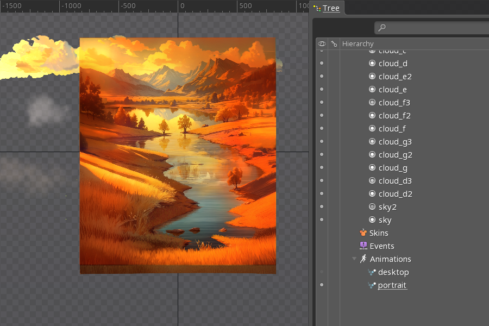Click the slot icon beside cloud_d
Viewport: 489px width, 326px height.
click(372, 64)
